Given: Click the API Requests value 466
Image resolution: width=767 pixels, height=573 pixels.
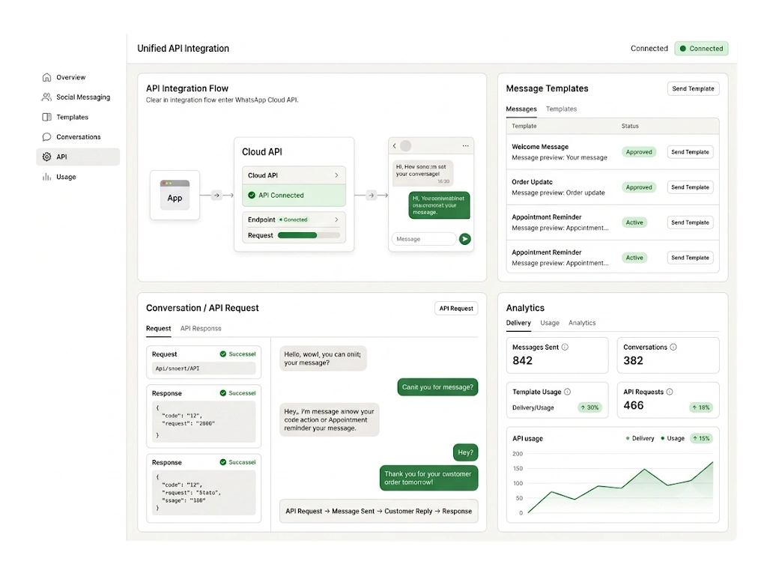Looking at the screenshot, I should [633, 405].
